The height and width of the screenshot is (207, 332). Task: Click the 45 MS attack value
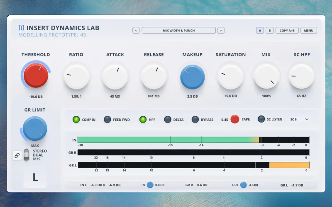pos(115,96)
